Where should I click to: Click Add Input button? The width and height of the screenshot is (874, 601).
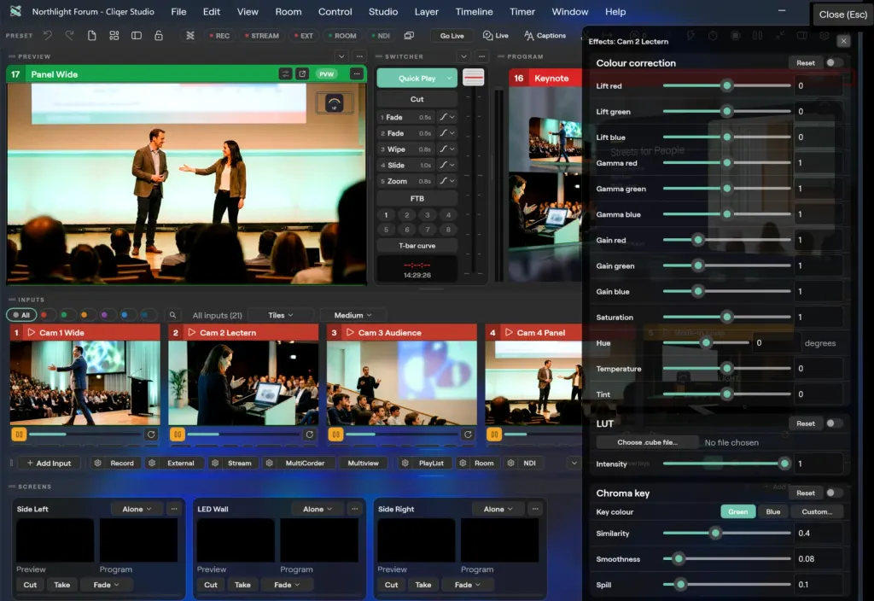point(49,463)
